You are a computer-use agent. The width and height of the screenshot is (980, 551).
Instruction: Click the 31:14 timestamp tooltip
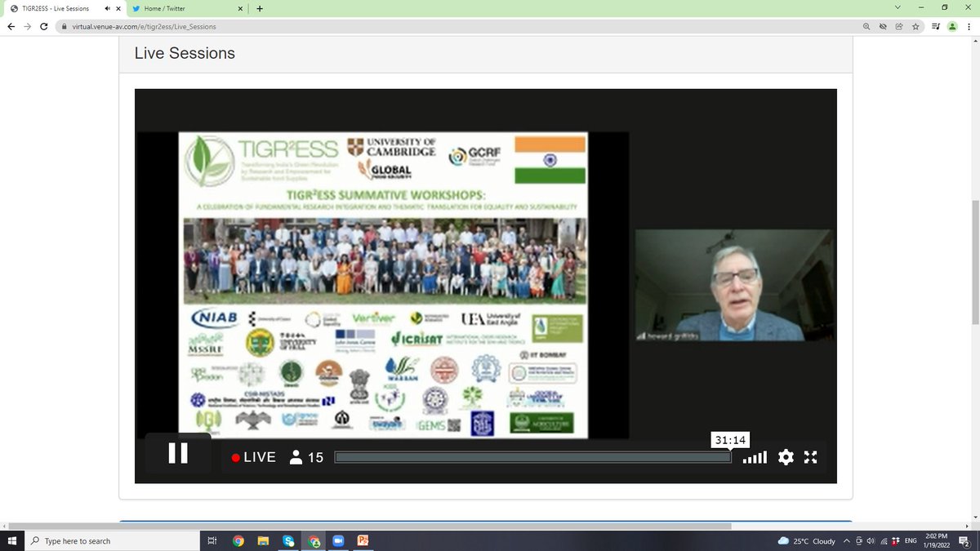click(x=730, y=440)
